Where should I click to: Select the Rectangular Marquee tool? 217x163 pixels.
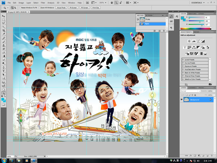(x=4, y=20)
